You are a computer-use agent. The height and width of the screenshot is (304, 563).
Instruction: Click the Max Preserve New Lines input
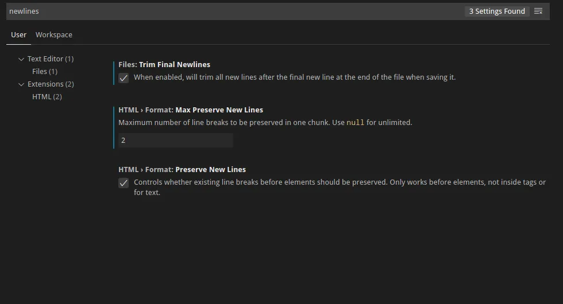[x=175, y=141]
